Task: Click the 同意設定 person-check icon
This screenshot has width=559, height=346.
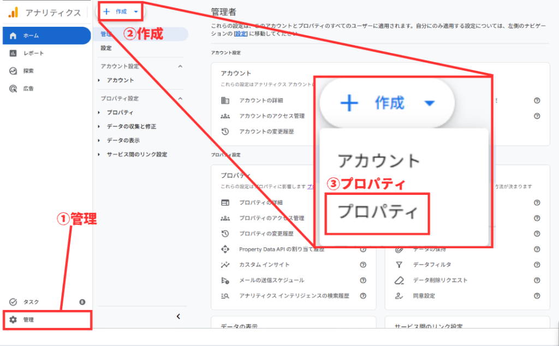Action: pos(399,296)
